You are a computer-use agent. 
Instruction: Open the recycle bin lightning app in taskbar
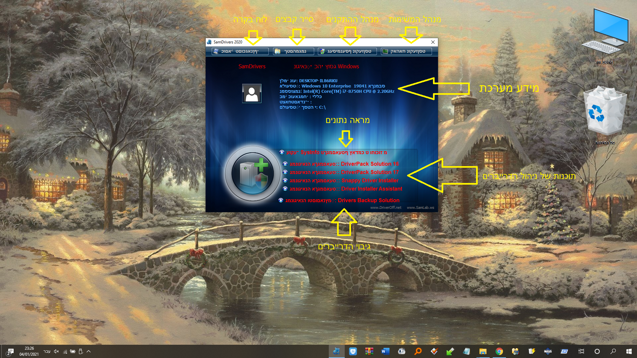pos(532,351)
